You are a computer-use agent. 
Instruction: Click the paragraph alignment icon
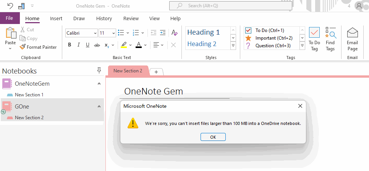(x=156, y=45)
